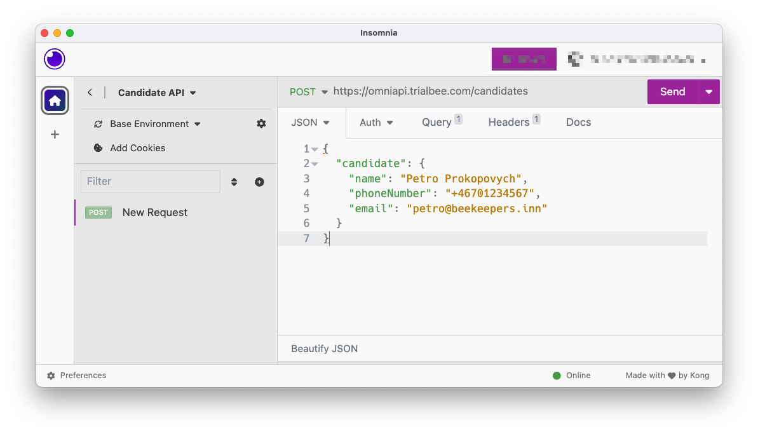Fold the candidate object on line 2
The image size is (758, 434).
(315, 164)
